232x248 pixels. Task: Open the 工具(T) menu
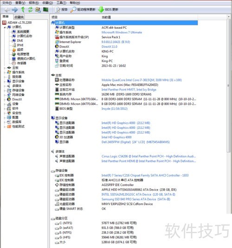(61, 3)
